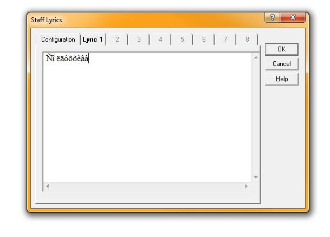Screen dimensions: 330x237
Task: Click the question mark help icon
Action: (x=273, y=17)
